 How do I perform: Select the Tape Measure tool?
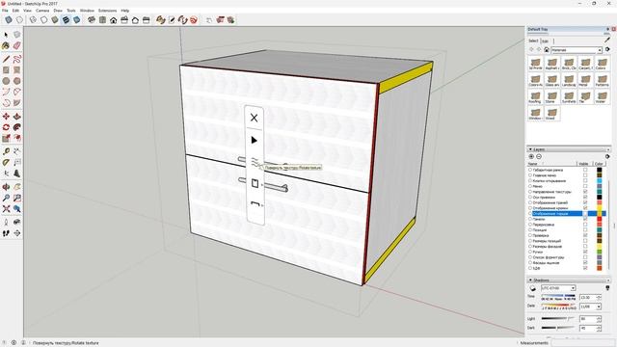[x=6, y=151]
